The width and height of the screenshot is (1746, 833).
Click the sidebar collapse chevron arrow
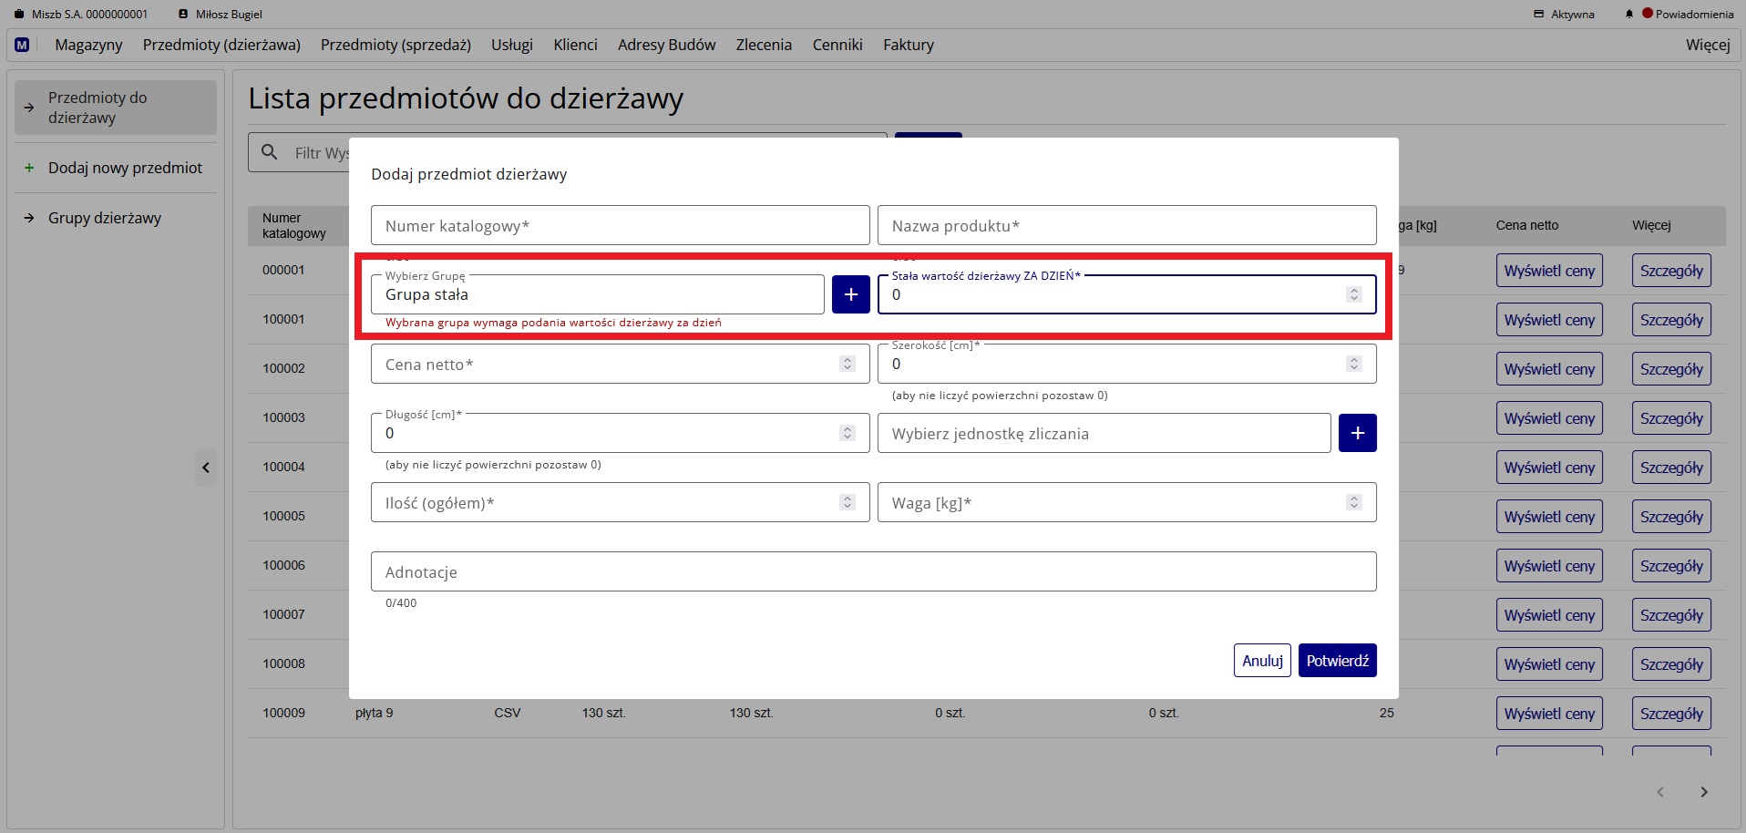coord(206,468)
